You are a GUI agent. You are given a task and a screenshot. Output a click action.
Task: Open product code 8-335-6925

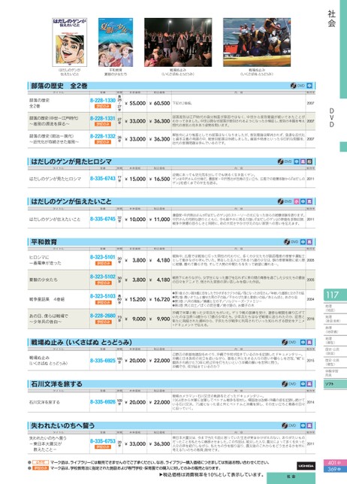pyautogui.click(x=103, y=360)
